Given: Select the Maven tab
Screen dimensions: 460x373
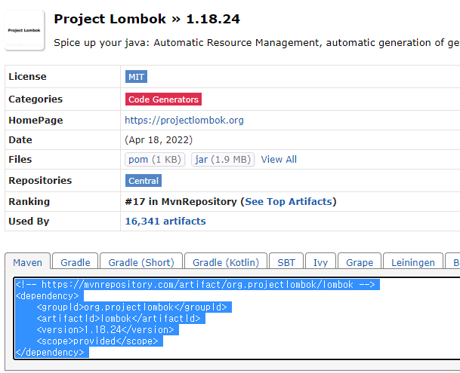Looking at the screenshot, I should [28, 261].
